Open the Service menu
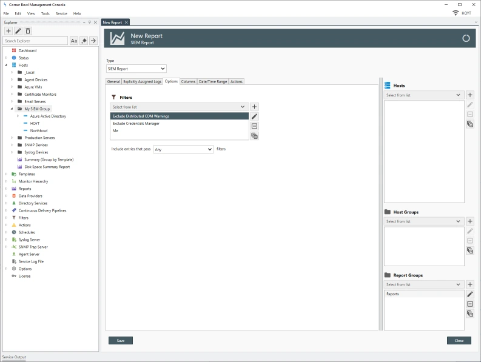Screen dimensions: 481x362 coord(61,13)
